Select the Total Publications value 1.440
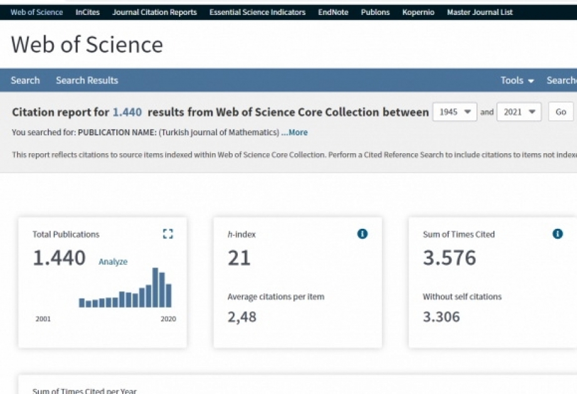 coord(59,258)
